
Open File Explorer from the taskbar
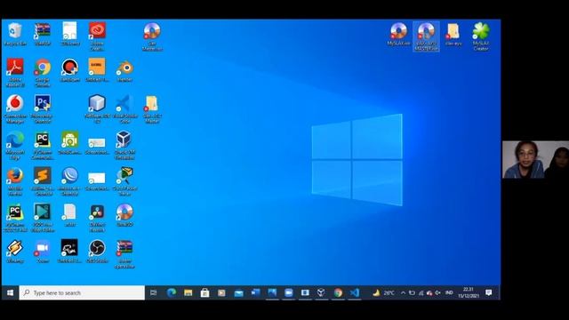[x=188, y=292]
